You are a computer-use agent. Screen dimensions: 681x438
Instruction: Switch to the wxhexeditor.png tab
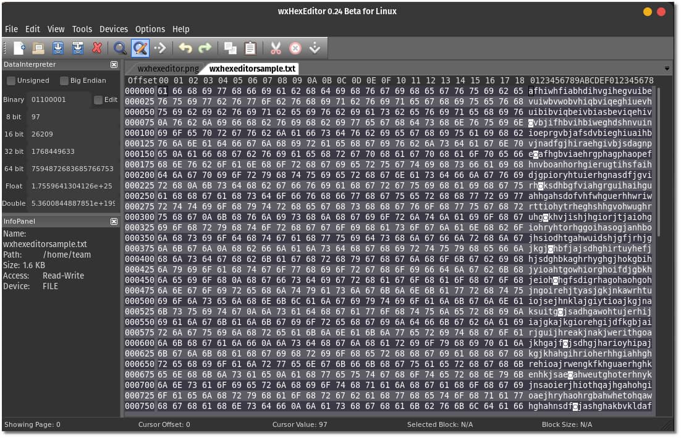pyautogui.click(x=168, y=69)
